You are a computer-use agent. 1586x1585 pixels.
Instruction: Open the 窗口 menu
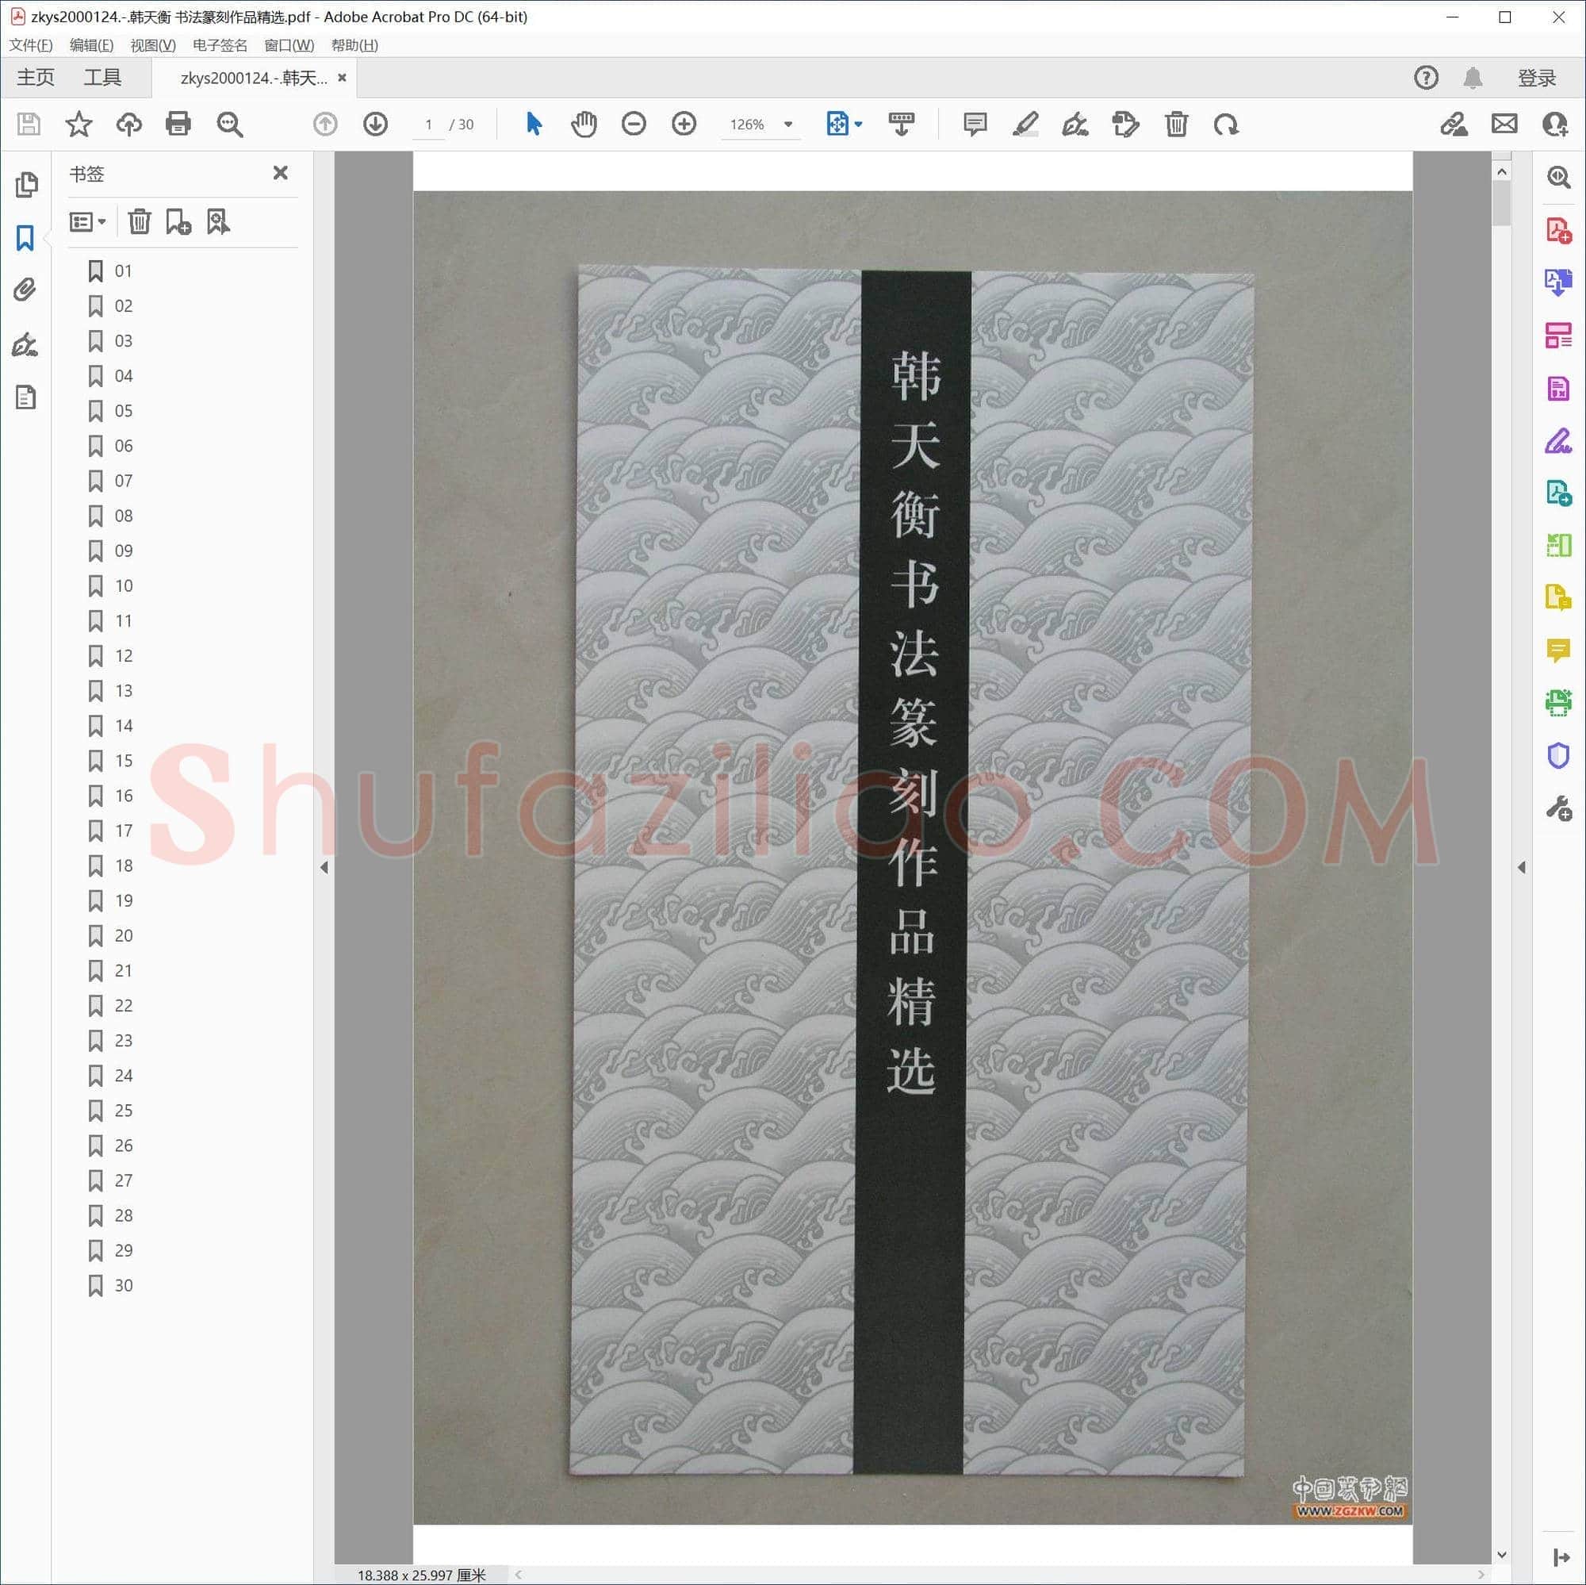click(x=289, y=45)
